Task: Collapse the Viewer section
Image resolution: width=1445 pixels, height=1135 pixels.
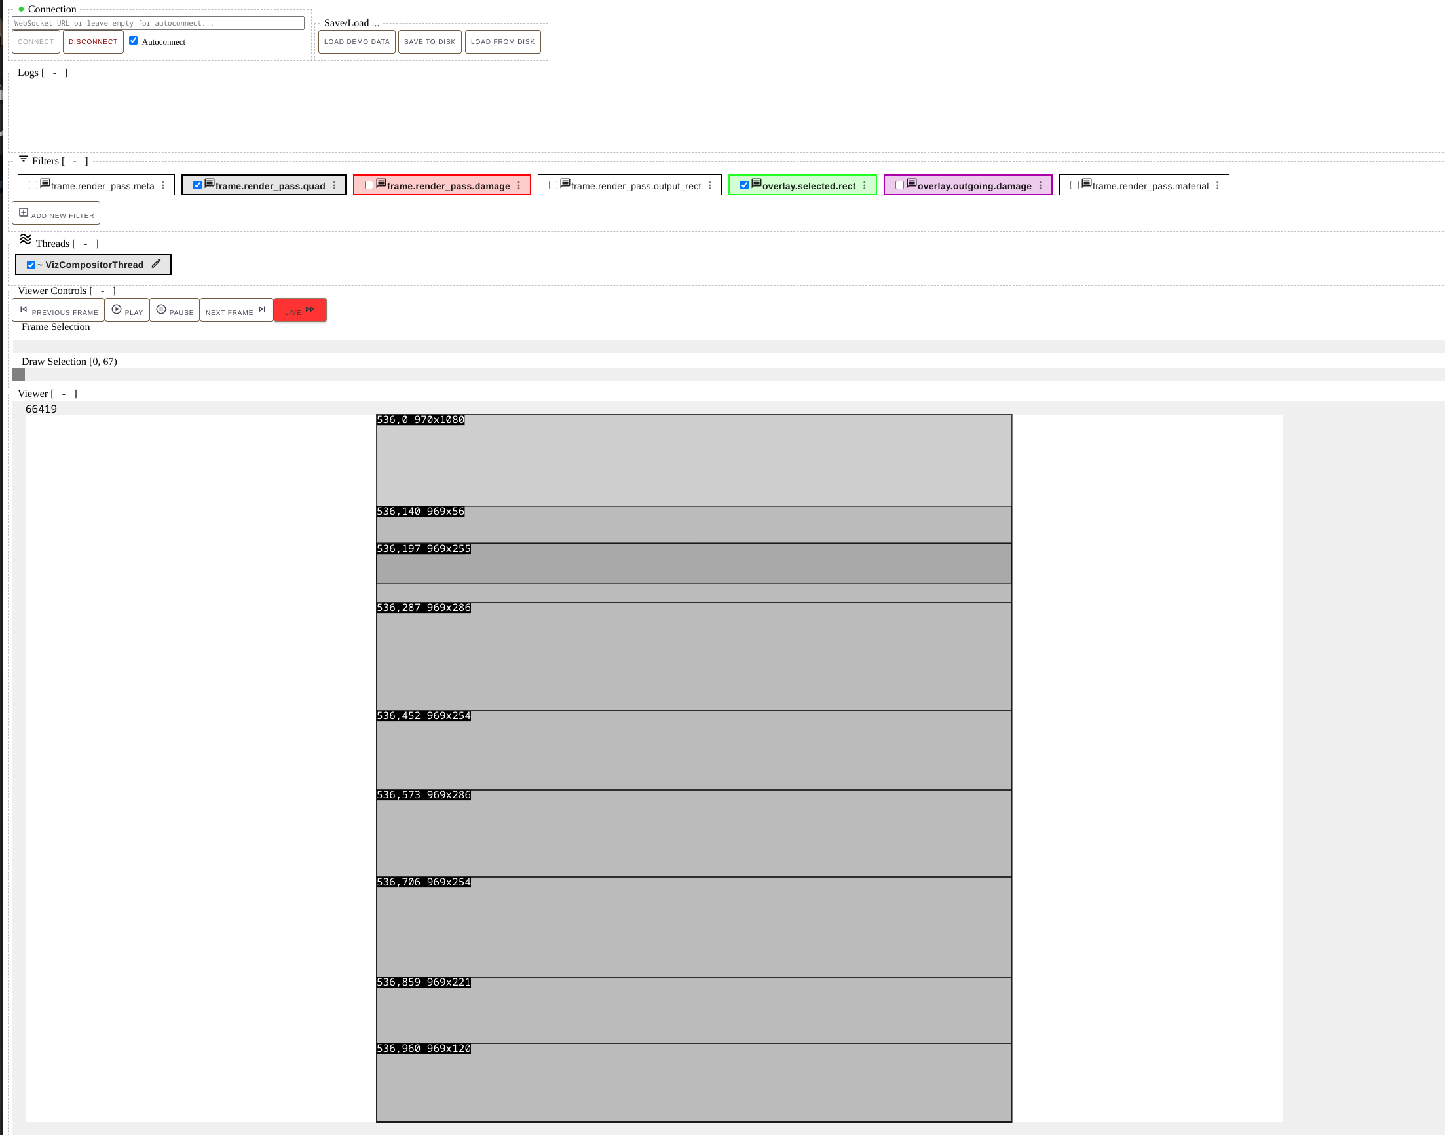Action: 64,394
